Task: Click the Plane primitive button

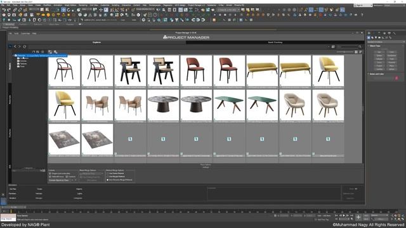Action: [392, 66]
